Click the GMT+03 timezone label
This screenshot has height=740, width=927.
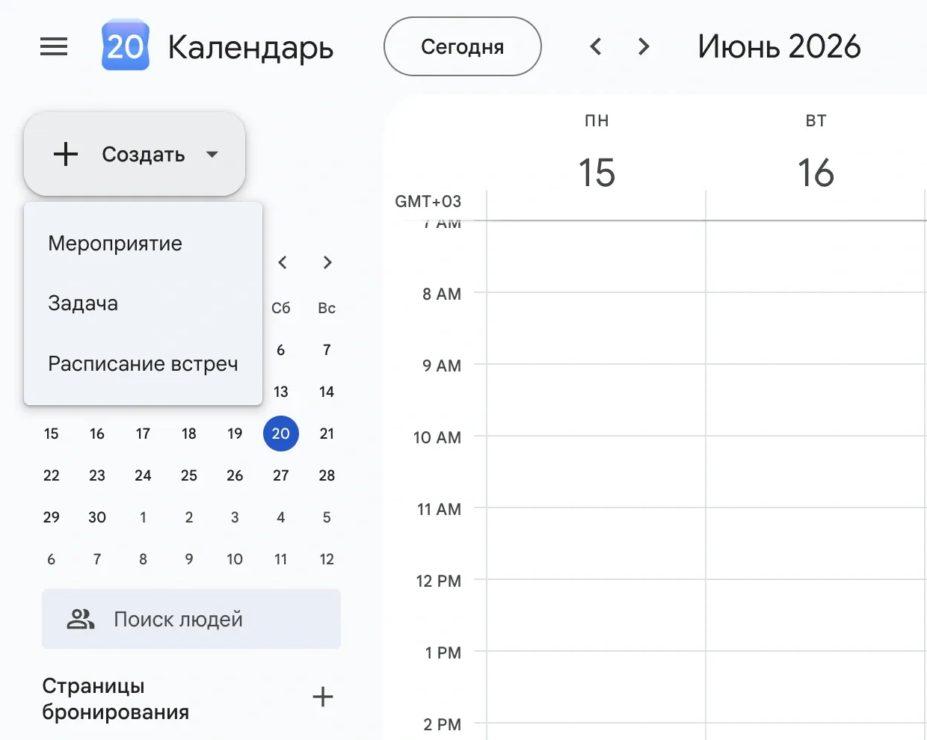pos(428,201)
